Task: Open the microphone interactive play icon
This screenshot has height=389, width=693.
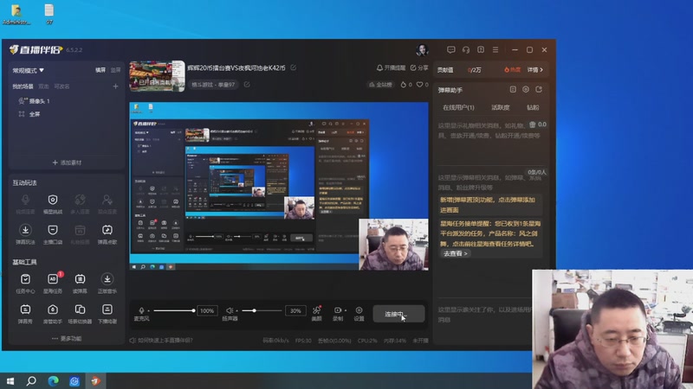Action: (x=25, y=205)
